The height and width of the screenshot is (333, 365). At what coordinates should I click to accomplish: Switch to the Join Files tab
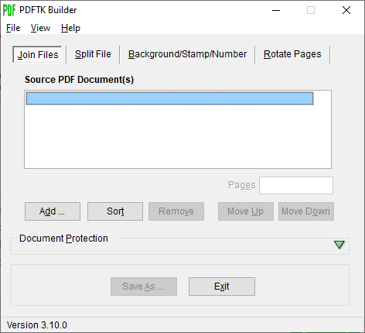[38, 54]
